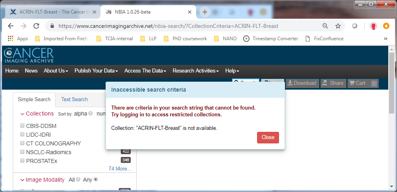The height and width of the screenshot is (192, 397).
Task: Open the TCIA-internal bookmark folder
Action: coord(115,39)
